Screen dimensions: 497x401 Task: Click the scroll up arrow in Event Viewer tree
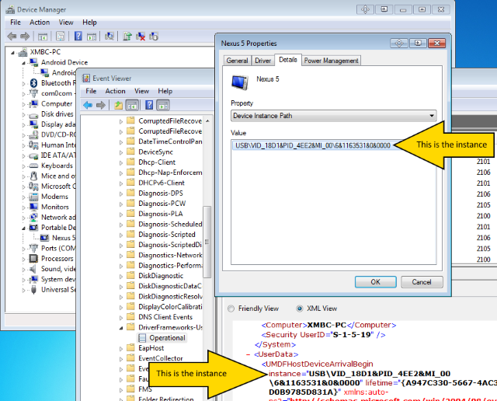click(207, 121)
